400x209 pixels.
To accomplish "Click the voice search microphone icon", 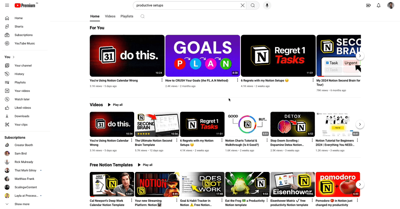I will coord(267,5).
